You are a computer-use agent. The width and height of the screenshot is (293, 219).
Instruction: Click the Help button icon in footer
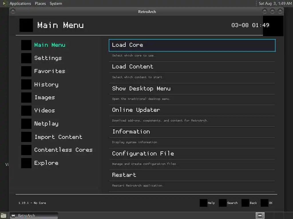(203, 203)
